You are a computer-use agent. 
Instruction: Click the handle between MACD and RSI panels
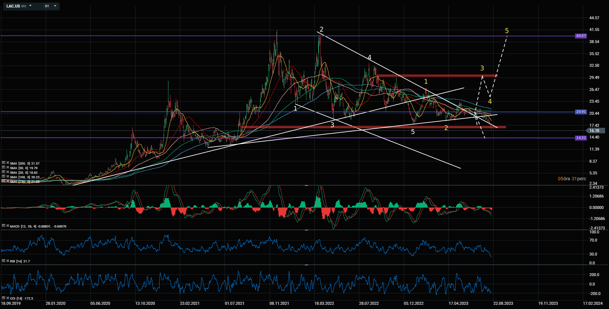pyautogui.click(x=306, y=230)
